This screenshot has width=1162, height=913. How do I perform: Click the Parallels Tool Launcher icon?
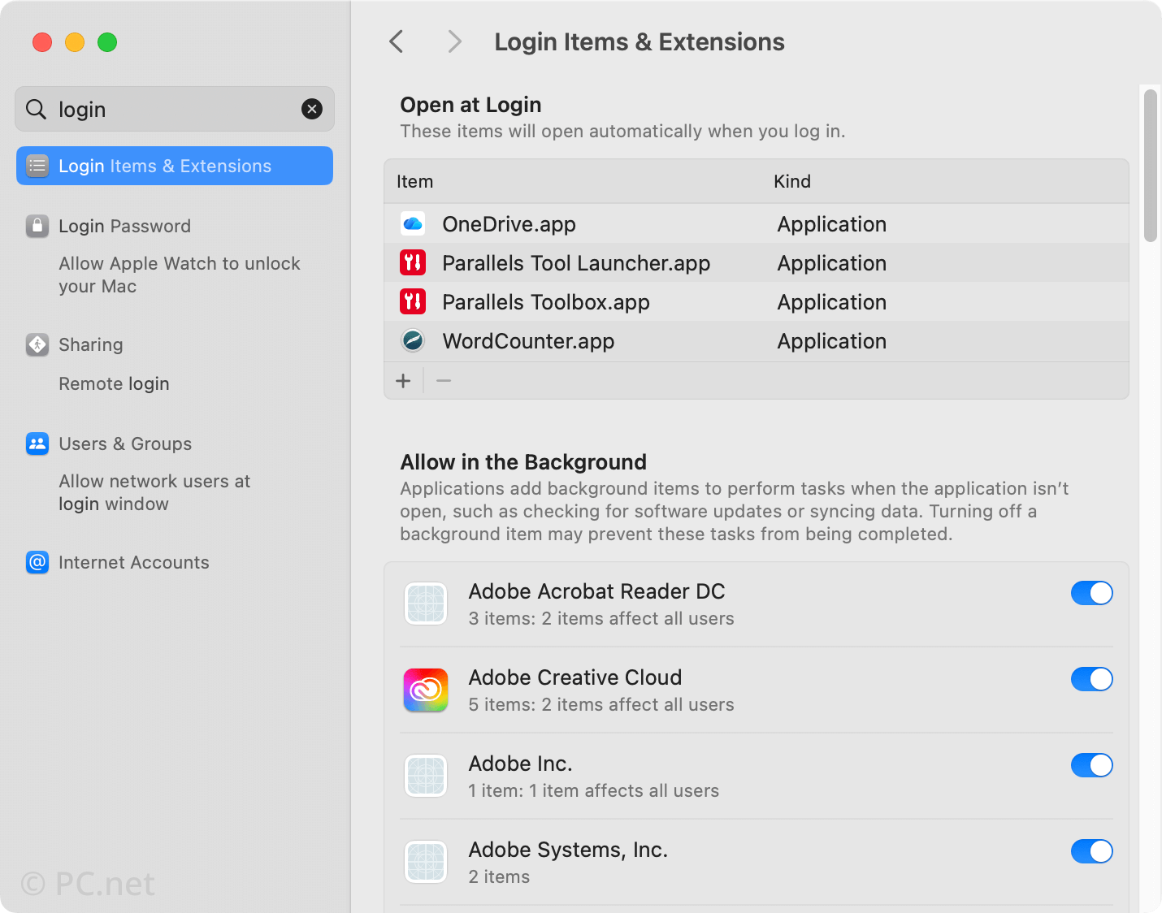tap(413, 262)
